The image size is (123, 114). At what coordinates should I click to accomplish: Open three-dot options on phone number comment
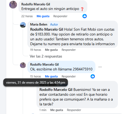pos(100,67)
